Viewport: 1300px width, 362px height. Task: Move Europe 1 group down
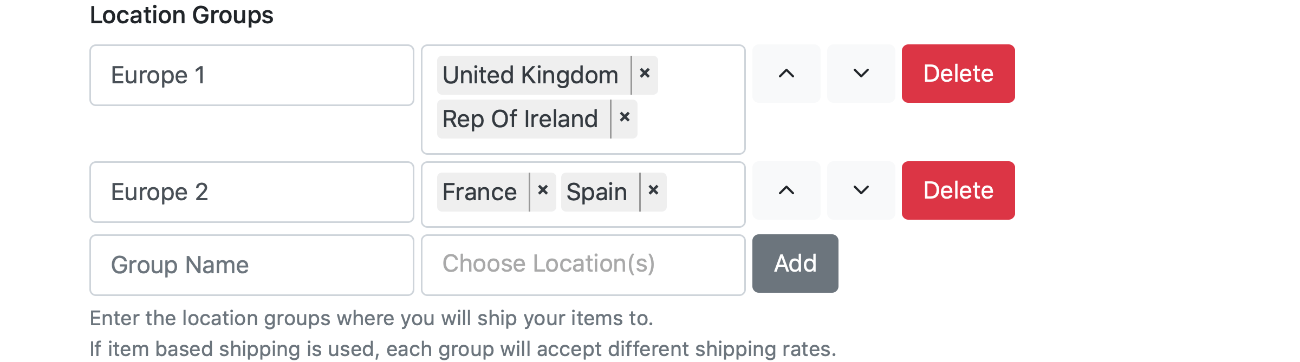pyautogui.click(x=861, y=74)
